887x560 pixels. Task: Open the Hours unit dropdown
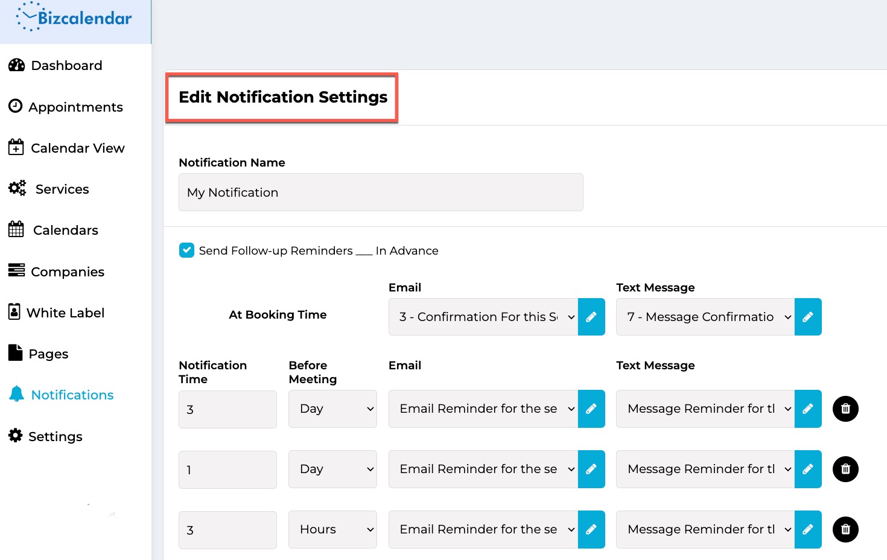(332, 529)
